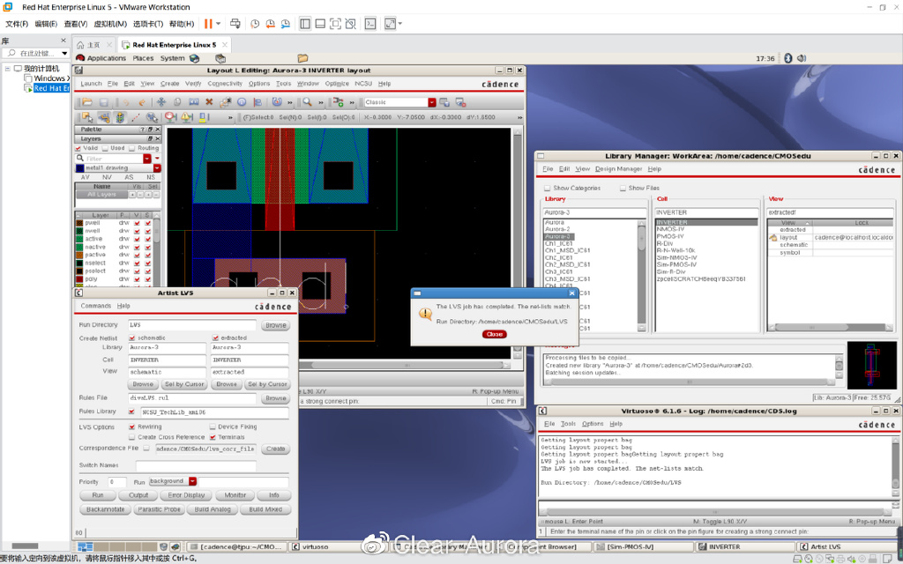The image size is (903, 564).
Task: Check Show Categories in Library Manager
Action: pyautogui.click(x=548, y=188)
